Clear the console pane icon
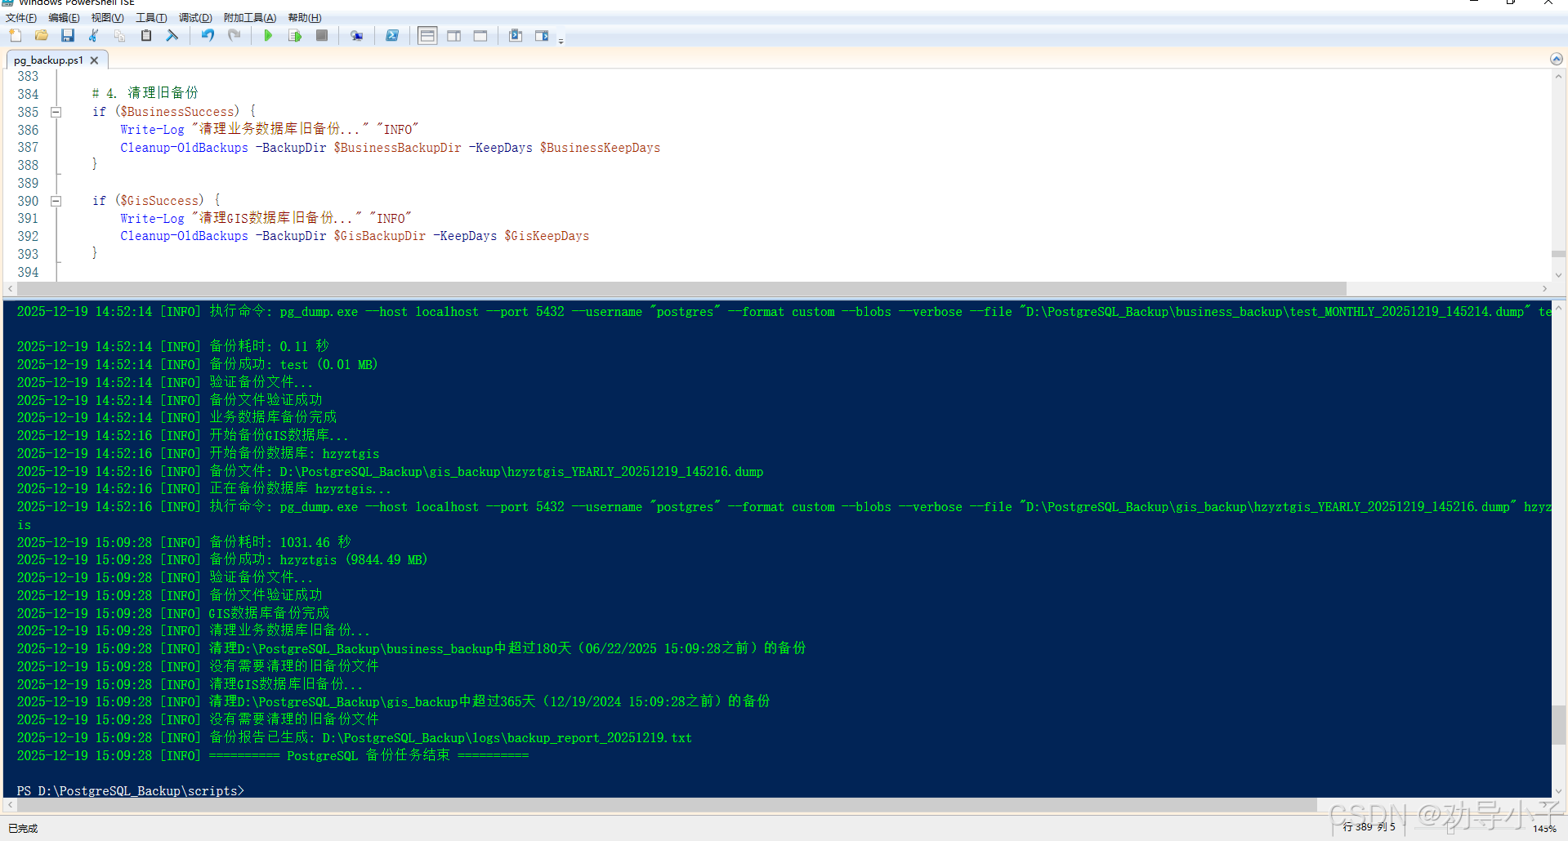Image resolution: width=1568 pixels, height=841 pixels. (172, 35)
